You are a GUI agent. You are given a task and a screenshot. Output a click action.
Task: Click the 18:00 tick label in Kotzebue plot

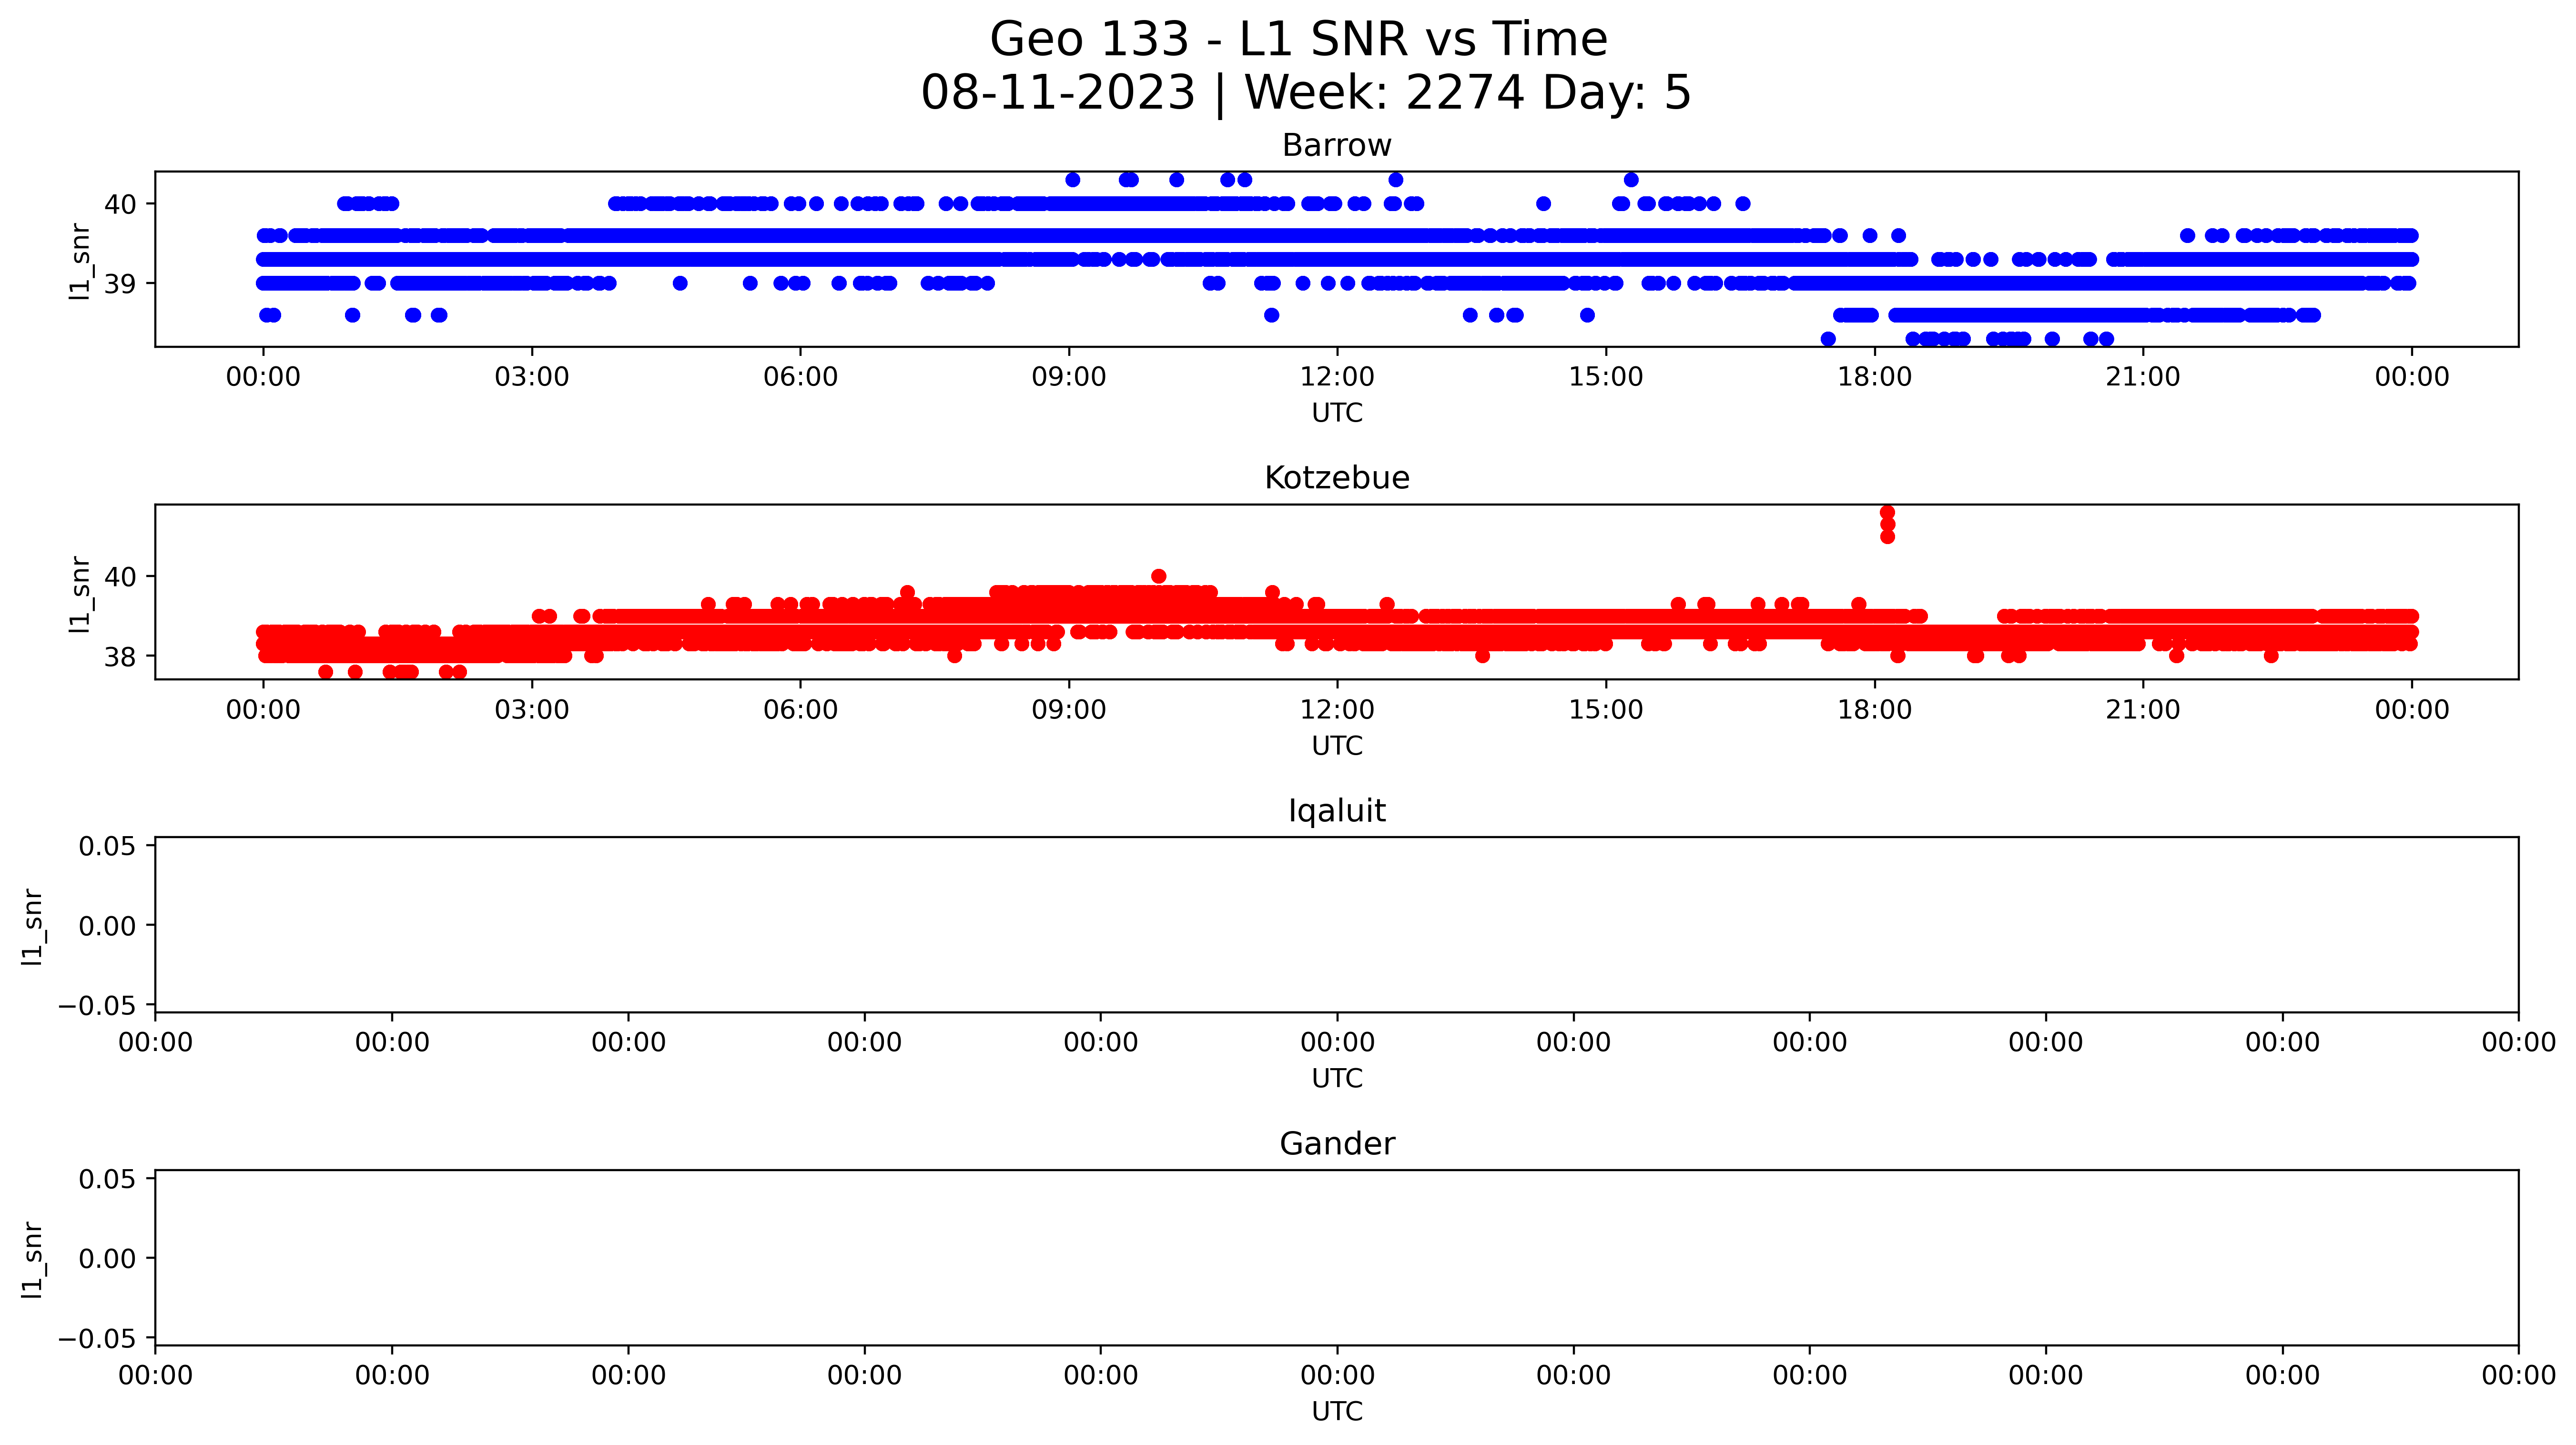point(1874,710)
